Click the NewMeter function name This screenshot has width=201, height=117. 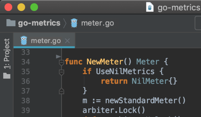tap(105, 62)
